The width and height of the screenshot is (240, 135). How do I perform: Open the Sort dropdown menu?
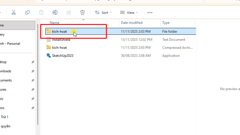pos(103,13)
